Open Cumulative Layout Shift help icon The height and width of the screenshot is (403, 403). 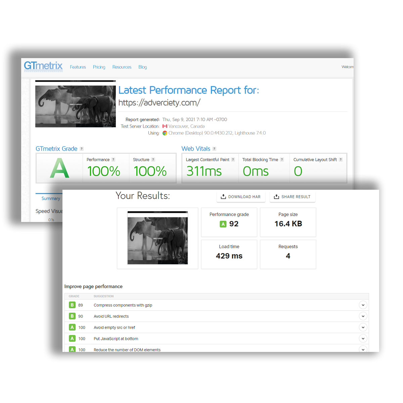pyautogui.click(x=341, y=160)
